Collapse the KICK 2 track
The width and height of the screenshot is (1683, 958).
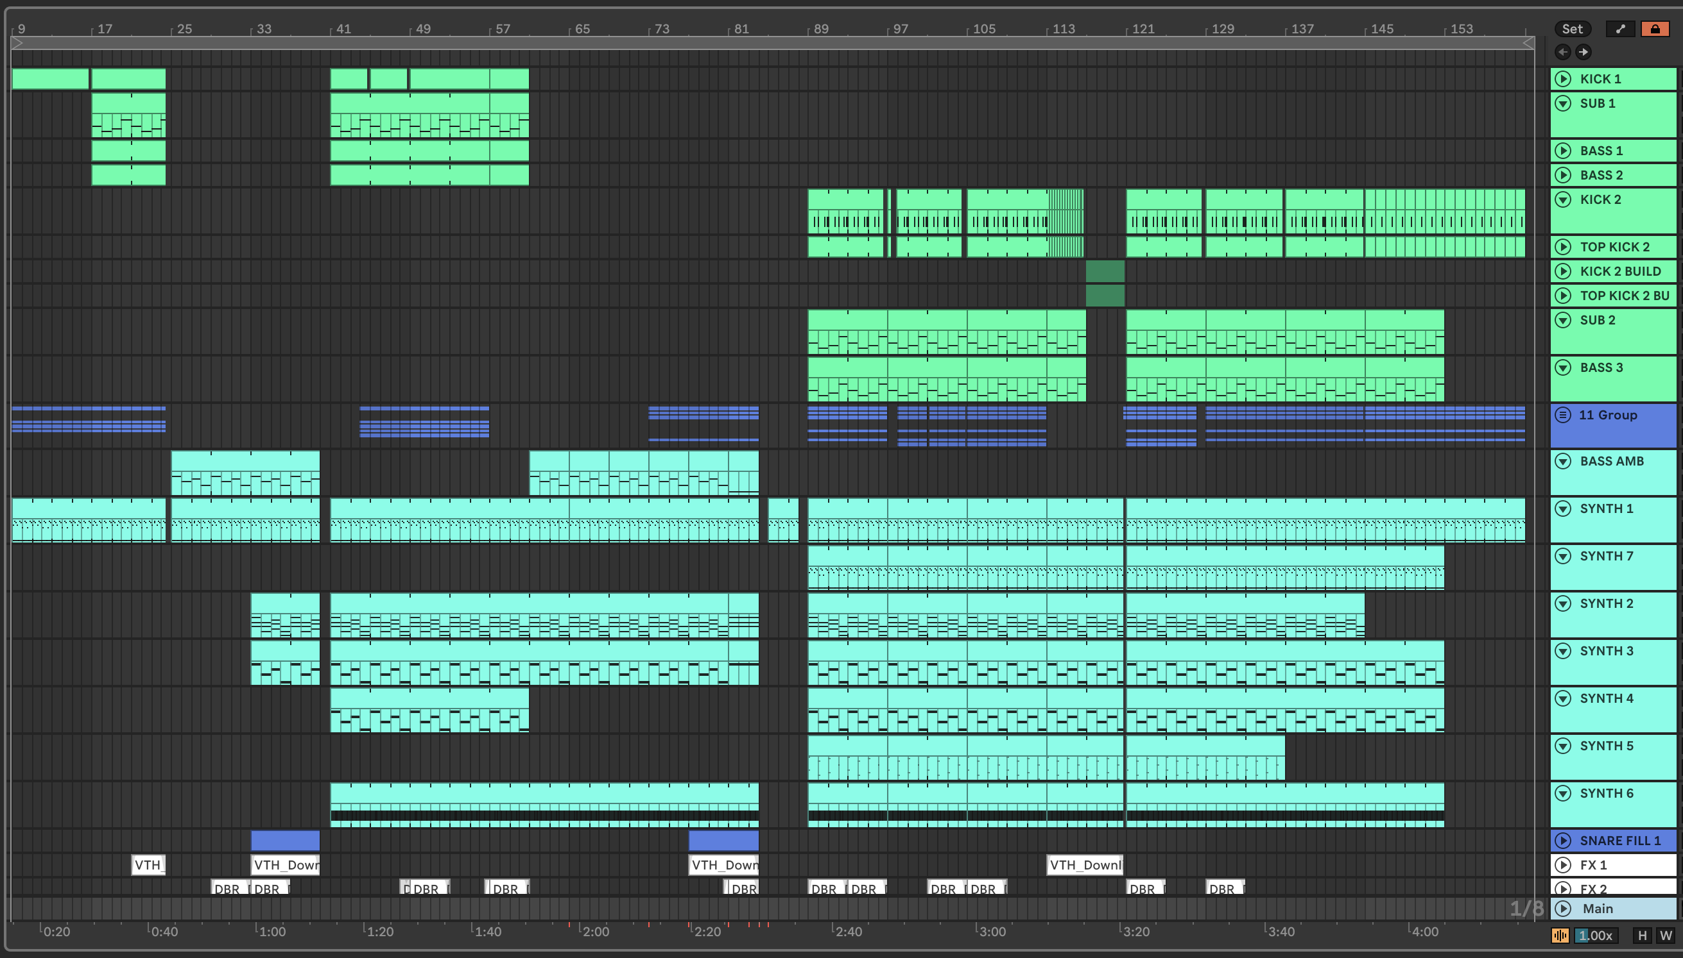click(x=1563, y=199)
